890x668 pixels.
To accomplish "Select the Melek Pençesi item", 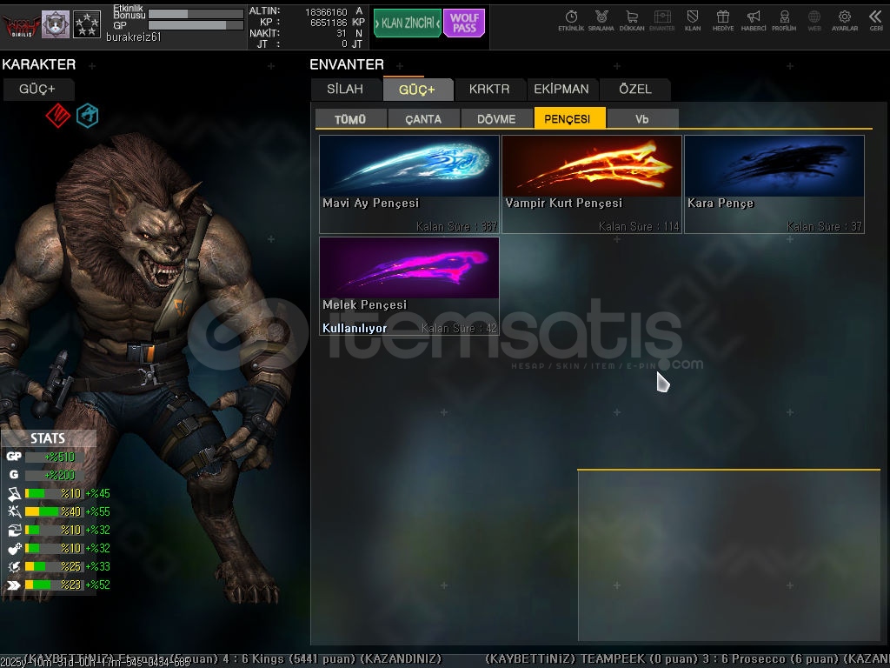I will [409, 285].
